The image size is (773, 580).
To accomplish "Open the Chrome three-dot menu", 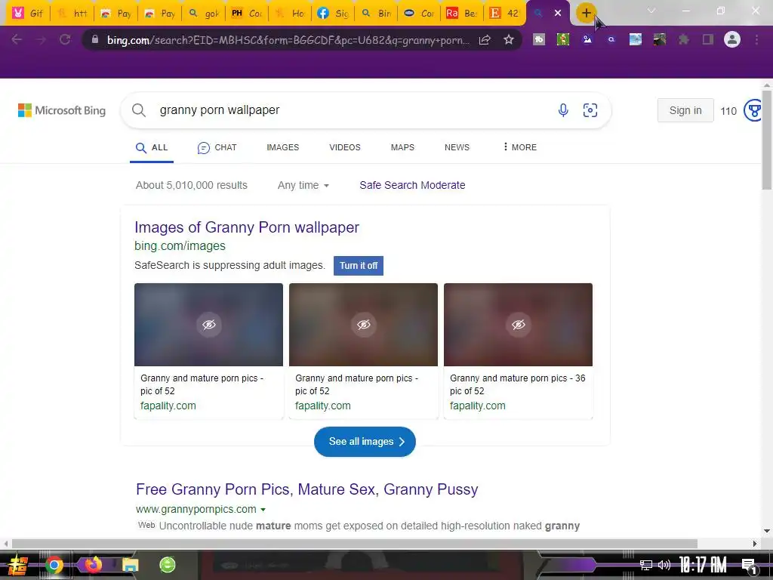I will click(756, 39).
